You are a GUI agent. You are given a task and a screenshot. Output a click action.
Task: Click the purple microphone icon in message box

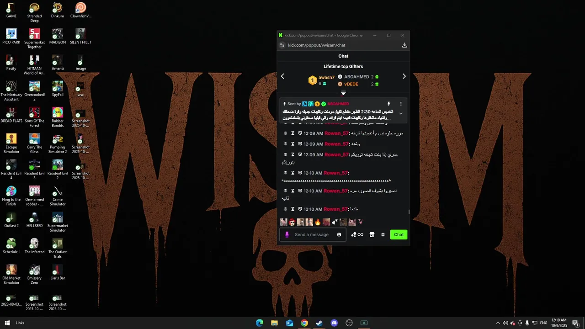point(287,234)
